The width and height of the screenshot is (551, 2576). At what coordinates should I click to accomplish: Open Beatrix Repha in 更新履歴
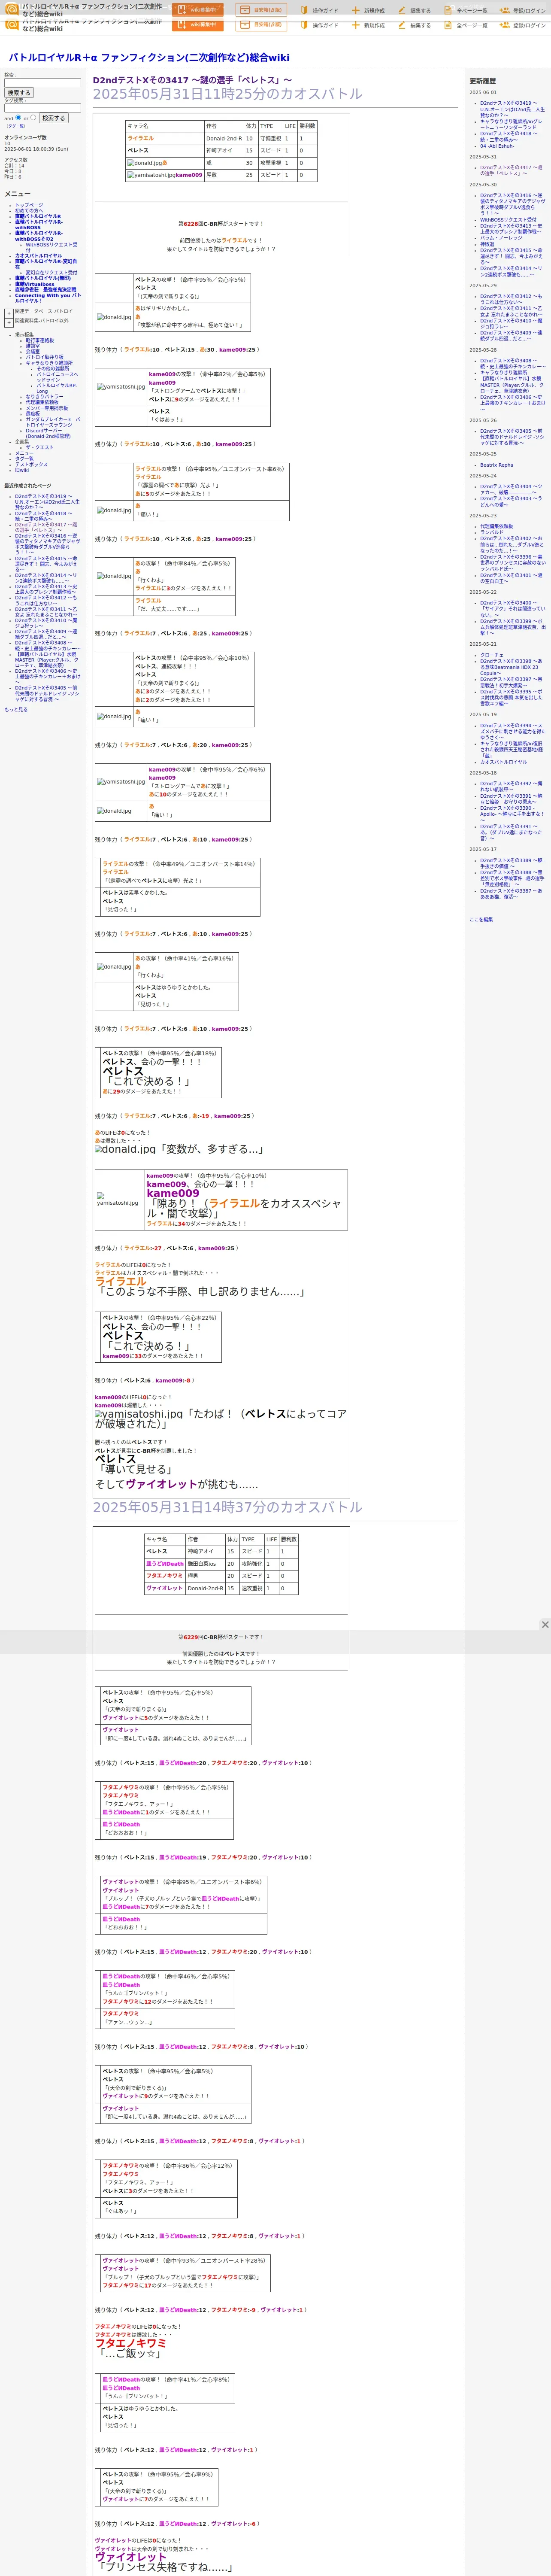point(497,465)
